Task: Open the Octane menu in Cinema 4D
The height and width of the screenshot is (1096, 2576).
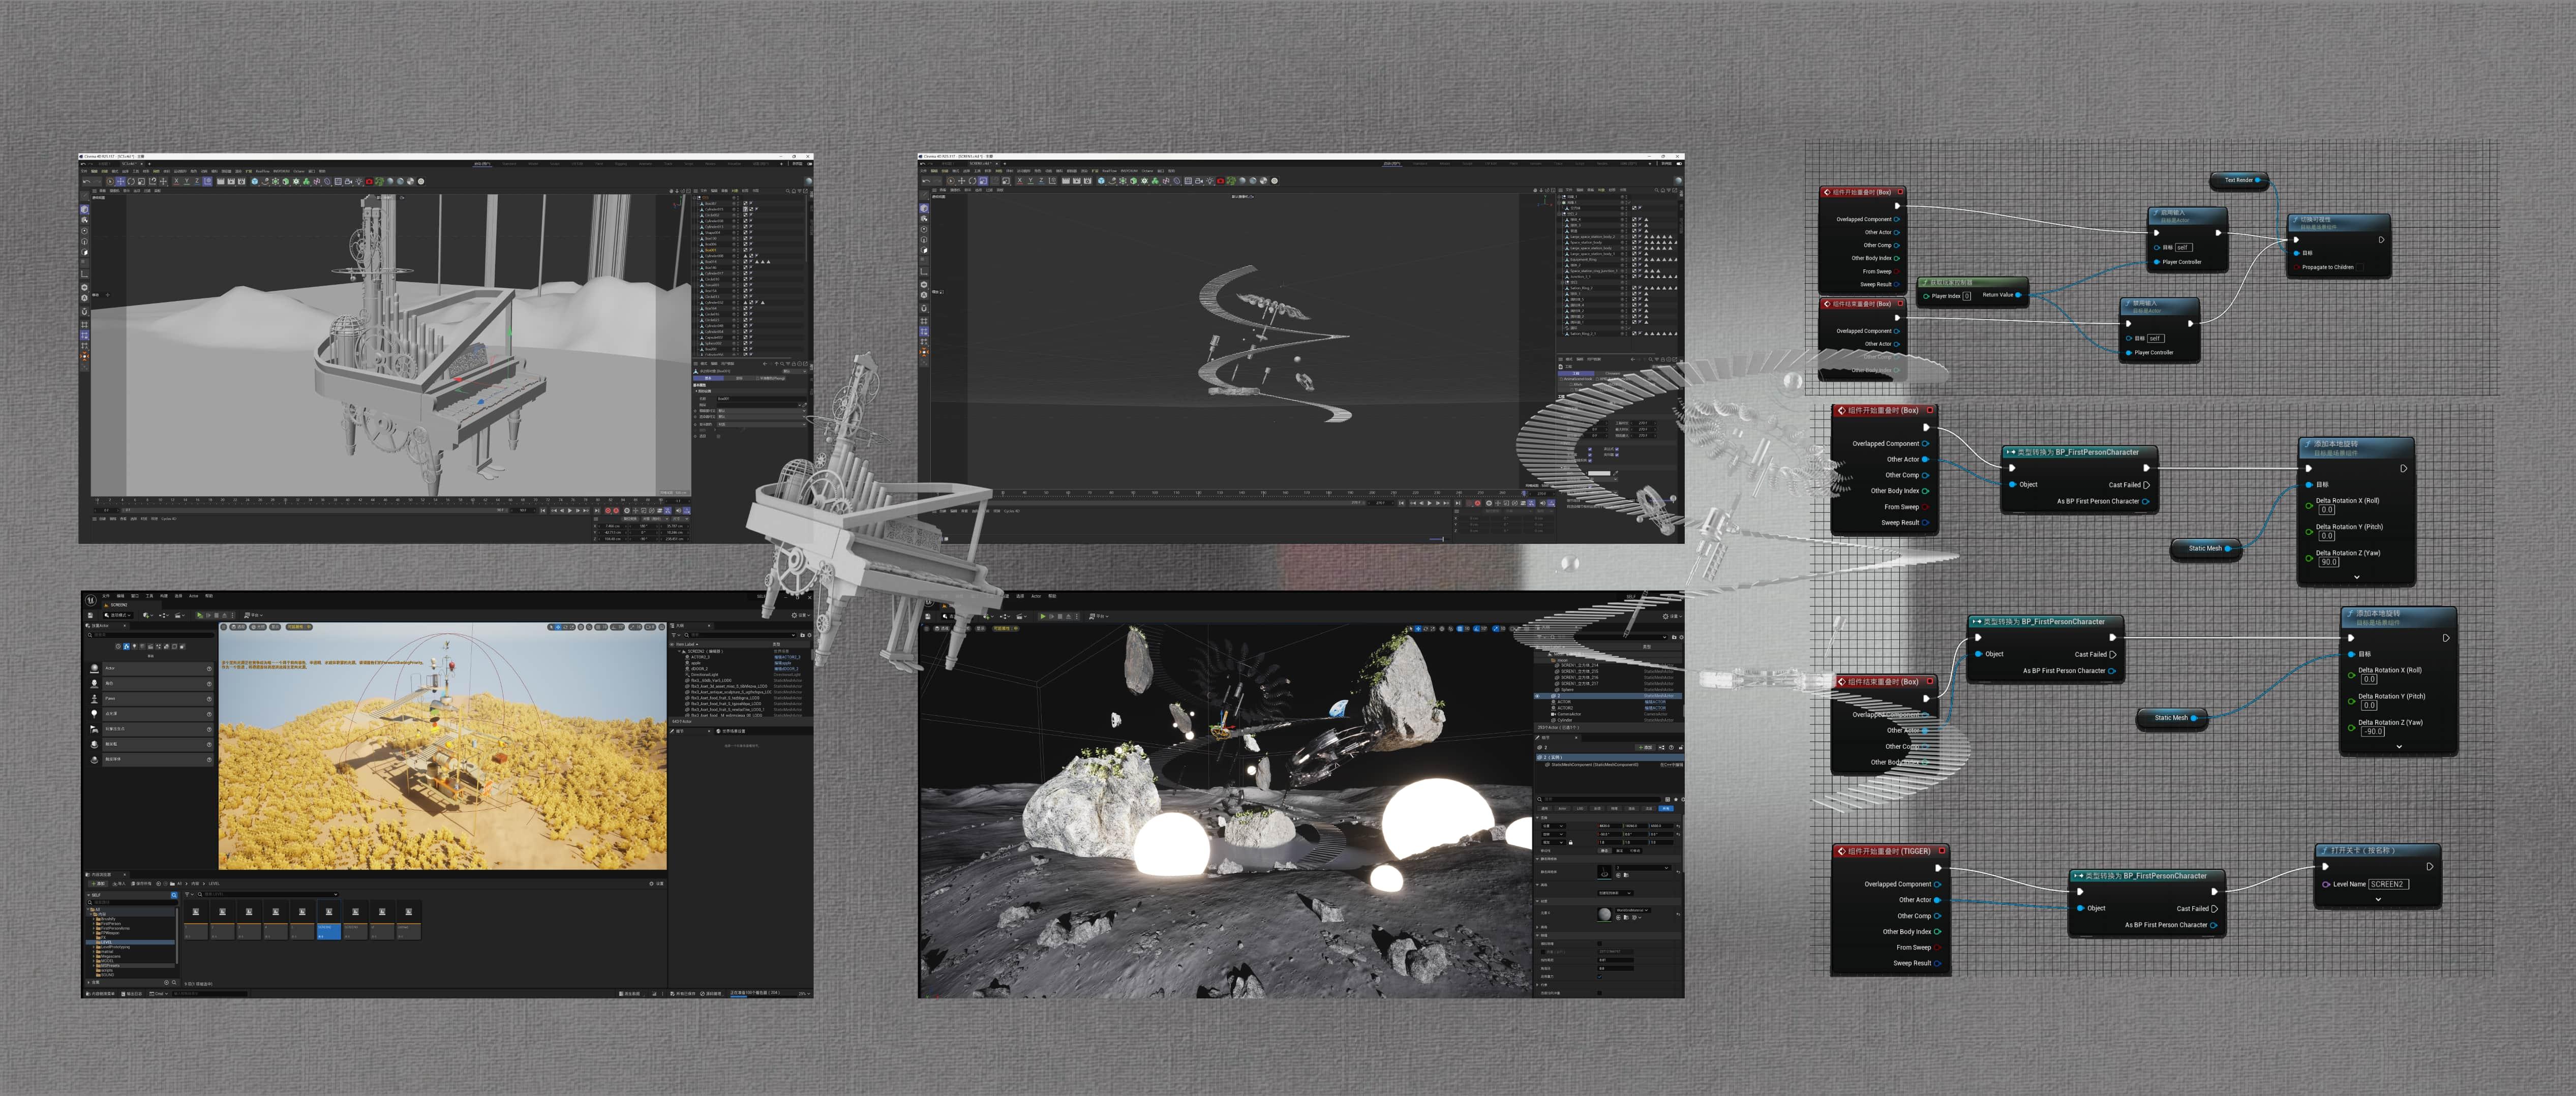Action: [299, 171]
